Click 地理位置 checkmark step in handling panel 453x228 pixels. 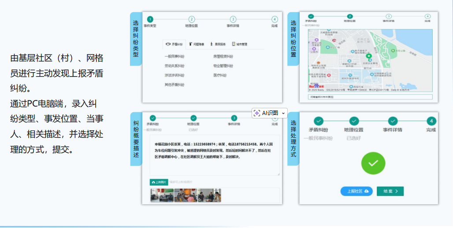[x=354, y=121]
